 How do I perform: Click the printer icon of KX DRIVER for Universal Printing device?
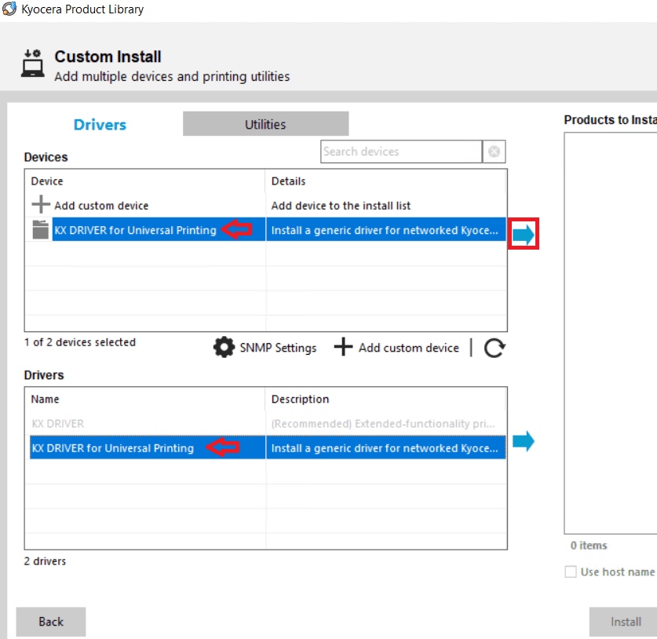point(41,230)
